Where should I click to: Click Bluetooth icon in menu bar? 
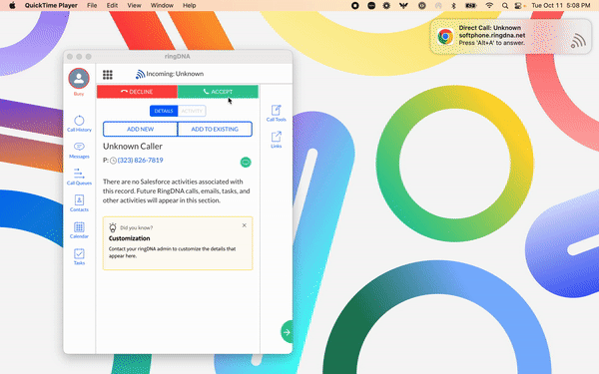pyautogui.click(x=454, y=5)
